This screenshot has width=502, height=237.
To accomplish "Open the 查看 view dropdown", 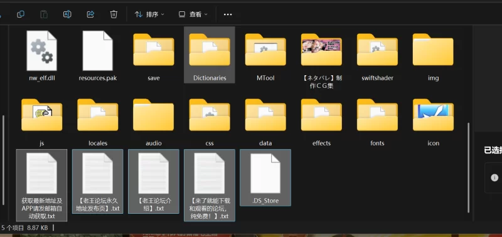I will (193, 14).
